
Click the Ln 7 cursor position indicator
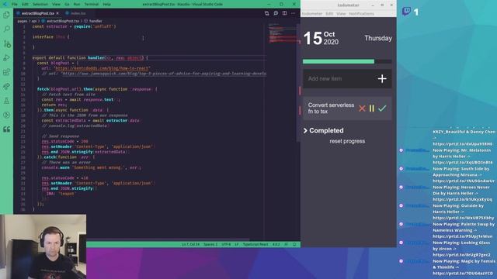tap(190, 244)
